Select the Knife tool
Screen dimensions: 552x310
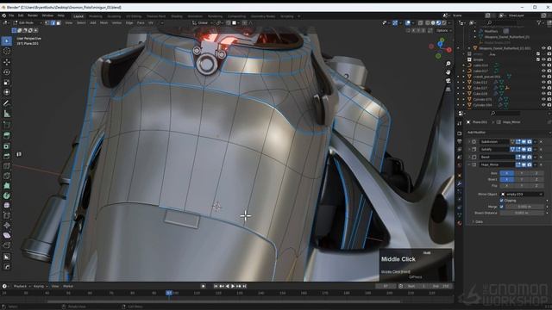tap(7, 176)
